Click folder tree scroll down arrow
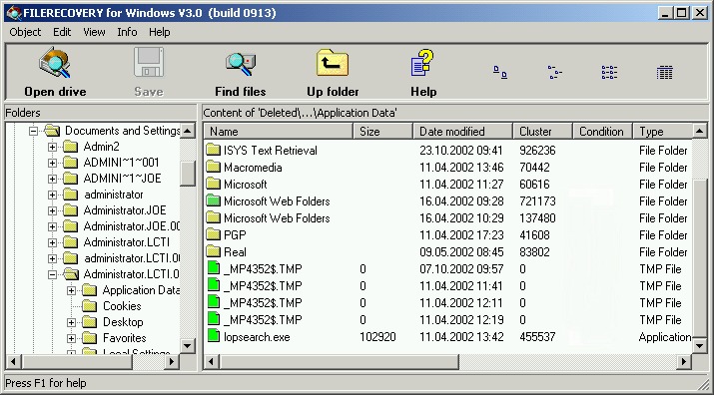714x395 pixels. [188, 345]
